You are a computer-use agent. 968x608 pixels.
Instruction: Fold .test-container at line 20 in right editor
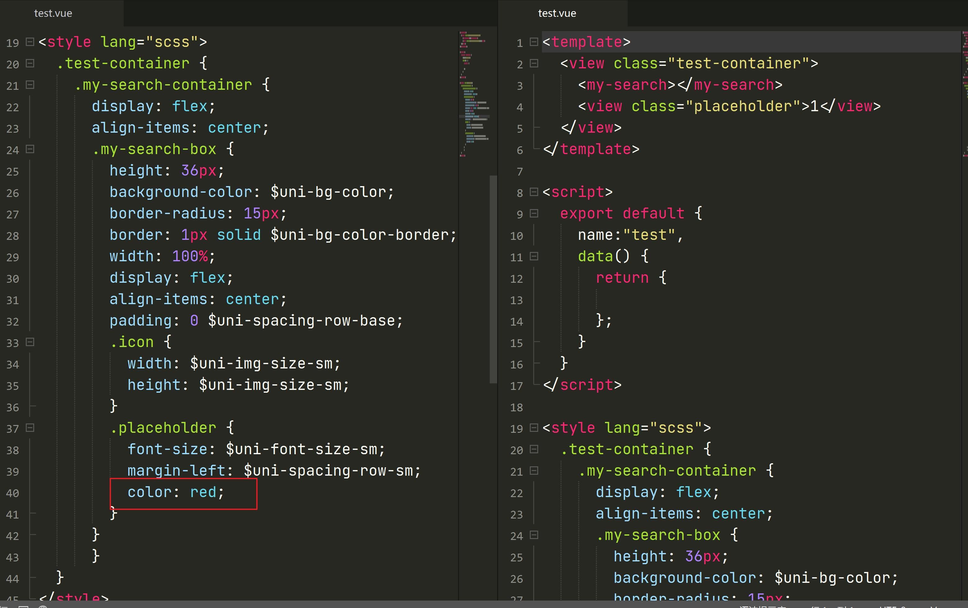534,449
